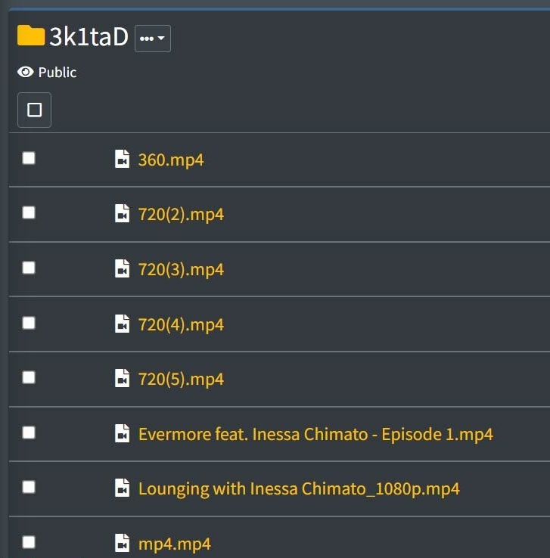Click the video file icon beside 360.mp4
The height and width of the screenshot is (558, 550).
pyautogui.click(x=122, y=160)
